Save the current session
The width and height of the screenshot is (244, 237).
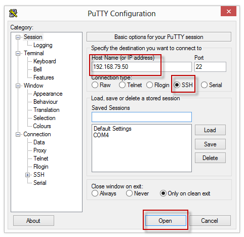pos(210,144)
